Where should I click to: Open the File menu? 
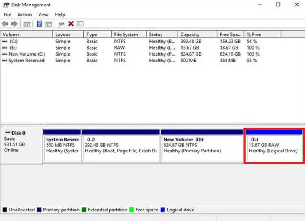pos(7,14)
